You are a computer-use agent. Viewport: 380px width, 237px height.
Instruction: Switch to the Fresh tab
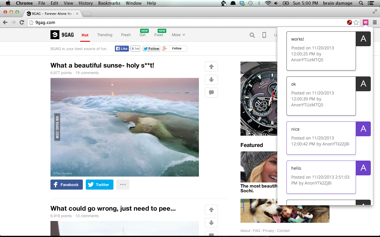tap(126, 35)
